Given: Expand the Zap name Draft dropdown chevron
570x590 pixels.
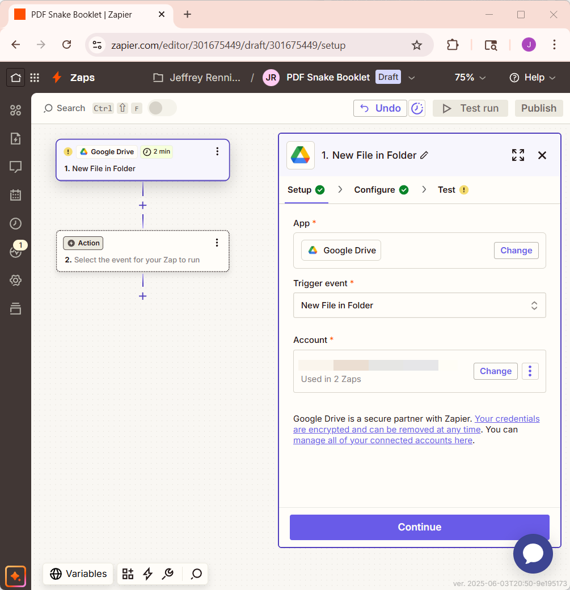Looking at the screenshot, I should pos(412,78).
